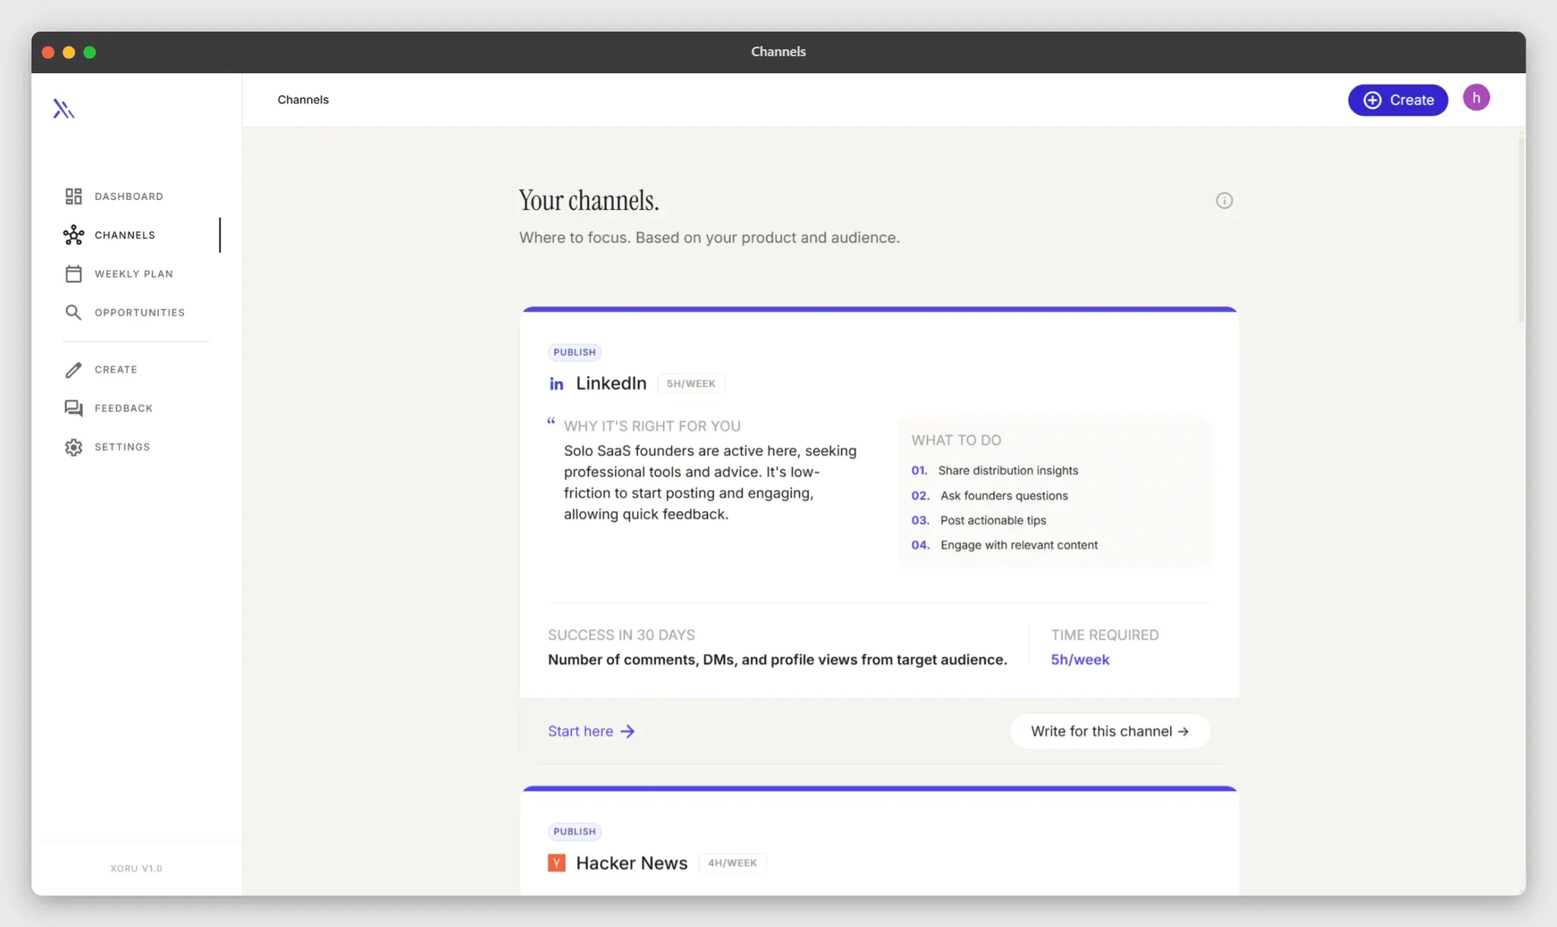1557x927 pixels.
Task: Click the arrow icon next to Start here
Action: click(x=627, y=732)
